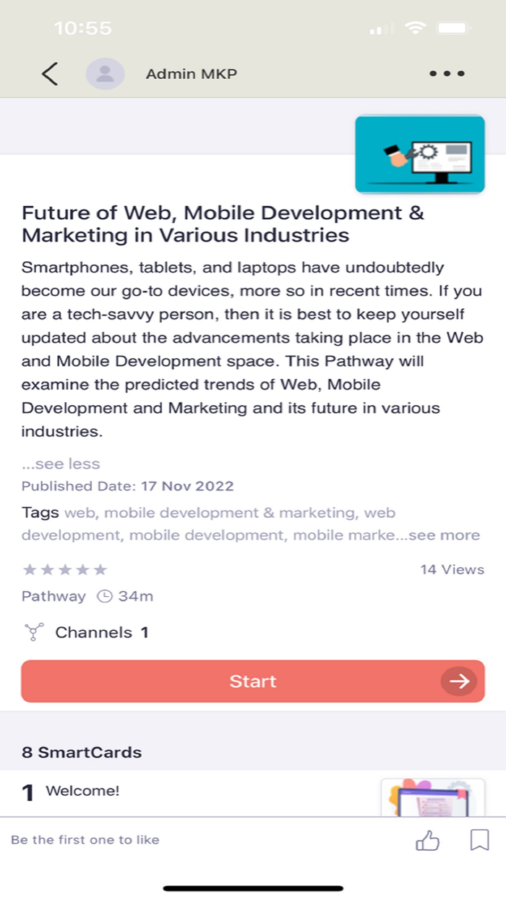The height and width of the screenshot is (900, 506).
Task: Open the Admin MKP profile avatar
Action: [x=105, y=73]
